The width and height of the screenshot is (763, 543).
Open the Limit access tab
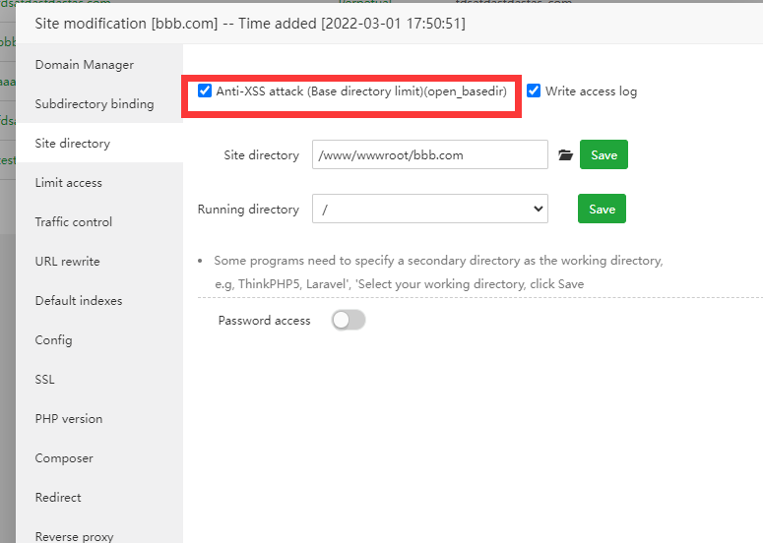point(69,183)
